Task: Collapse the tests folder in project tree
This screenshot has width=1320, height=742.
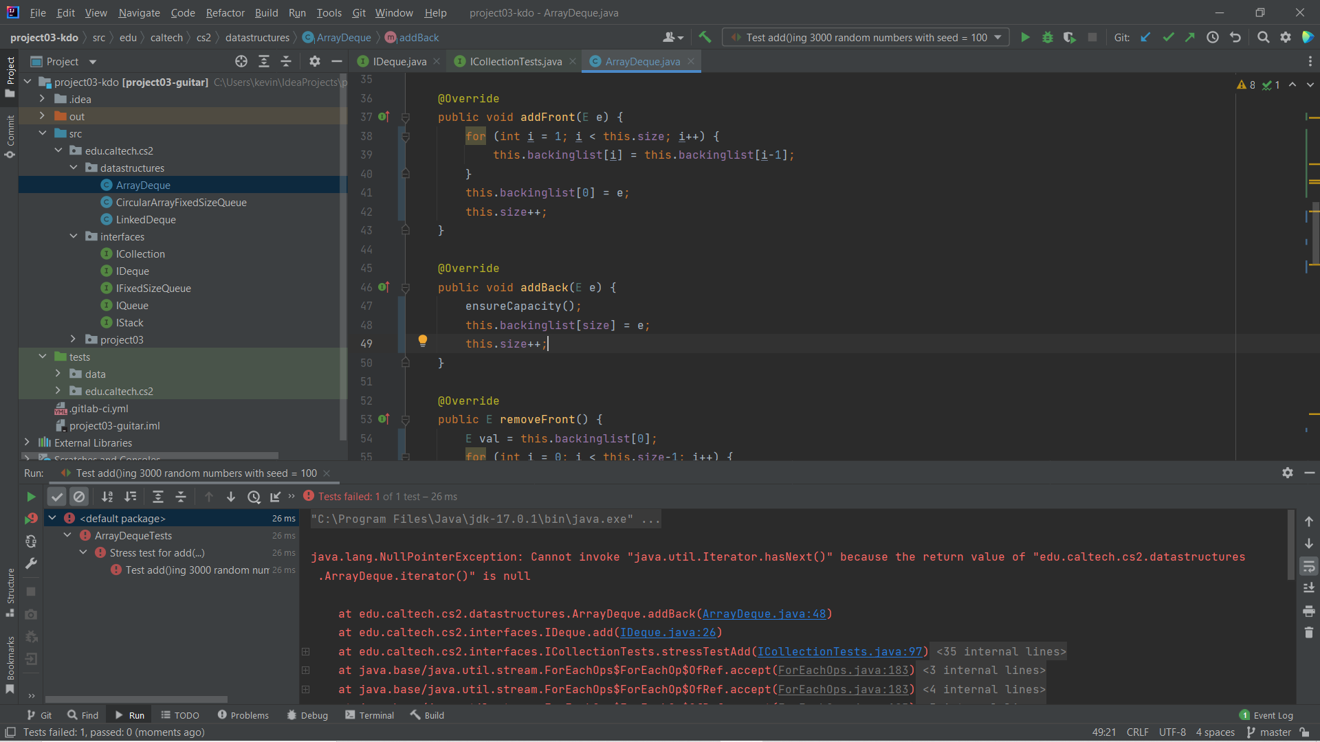Action: (43, 357)
